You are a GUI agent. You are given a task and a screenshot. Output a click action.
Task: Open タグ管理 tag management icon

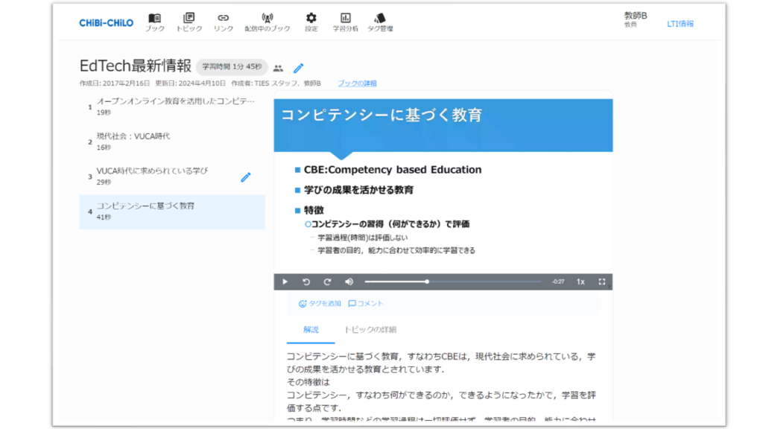click(380, 19)
